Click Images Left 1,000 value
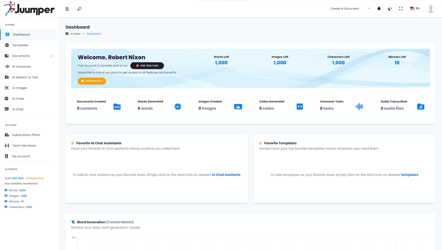Viewport: 442px width, 250px height. click(x=280, y=63)
